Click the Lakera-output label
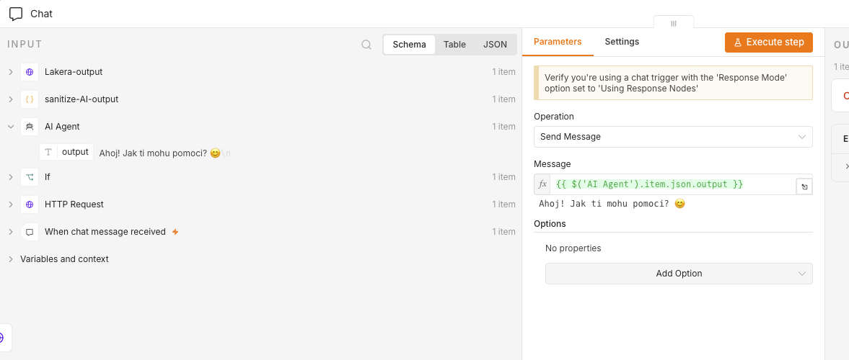Screen dimensions: 849x360 click(x=74, y=72)
